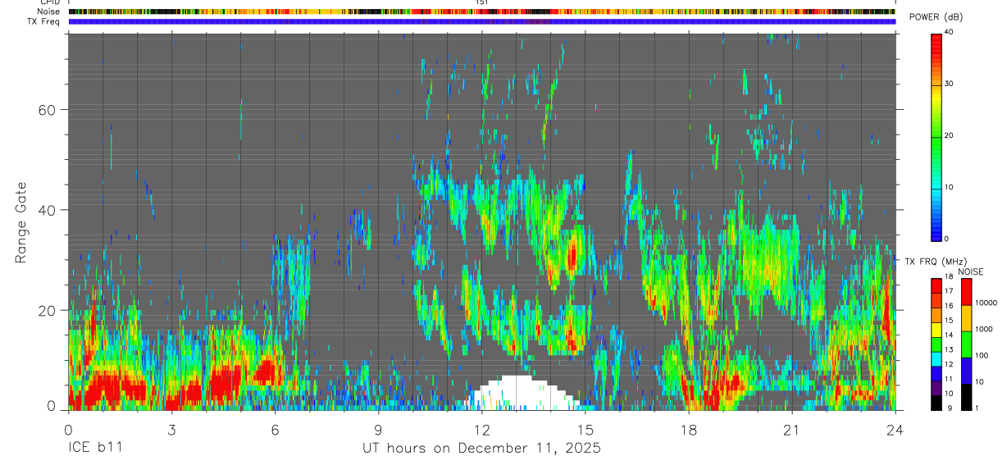Click the UT hours on December 11, 2025 title

[481, 449]
